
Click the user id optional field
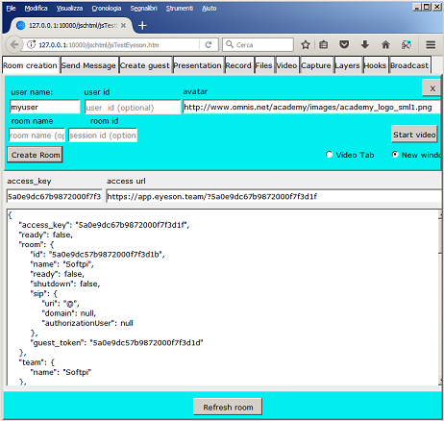133,108
